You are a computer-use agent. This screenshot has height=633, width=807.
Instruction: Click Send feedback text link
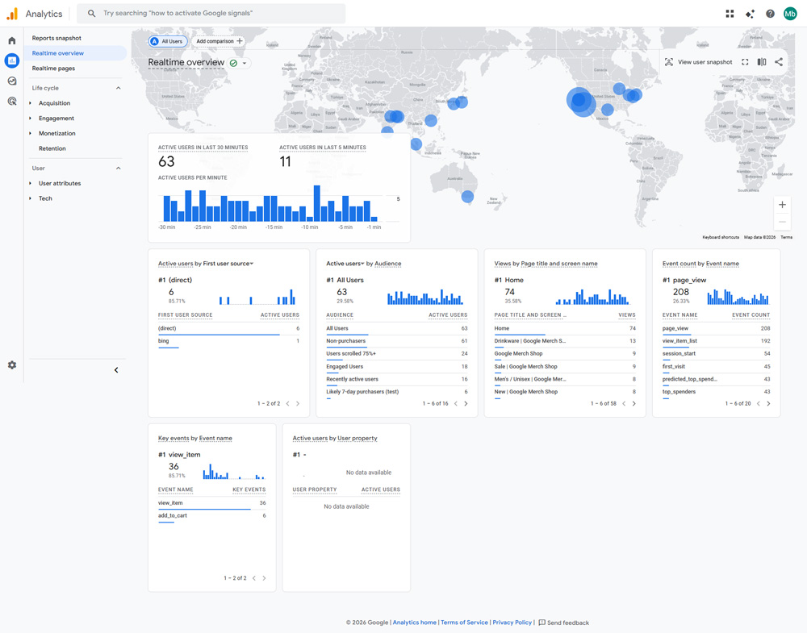click(x=568, y=623)
